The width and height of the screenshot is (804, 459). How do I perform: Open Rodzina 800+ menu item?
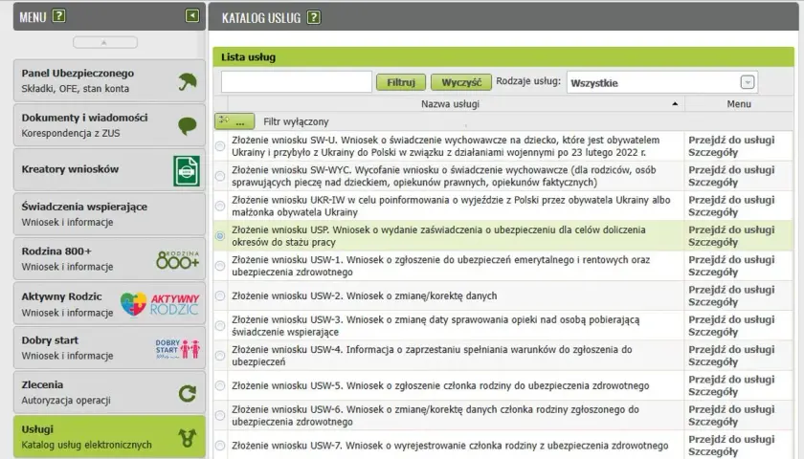click(109, 259)
